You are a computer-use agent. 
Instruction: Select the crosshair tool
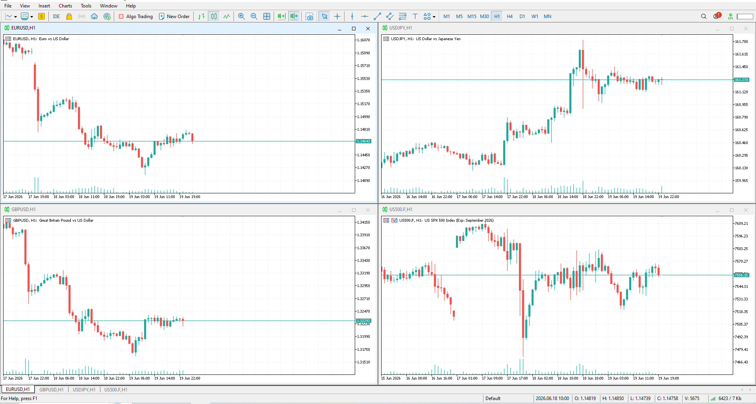click(337, 16)
